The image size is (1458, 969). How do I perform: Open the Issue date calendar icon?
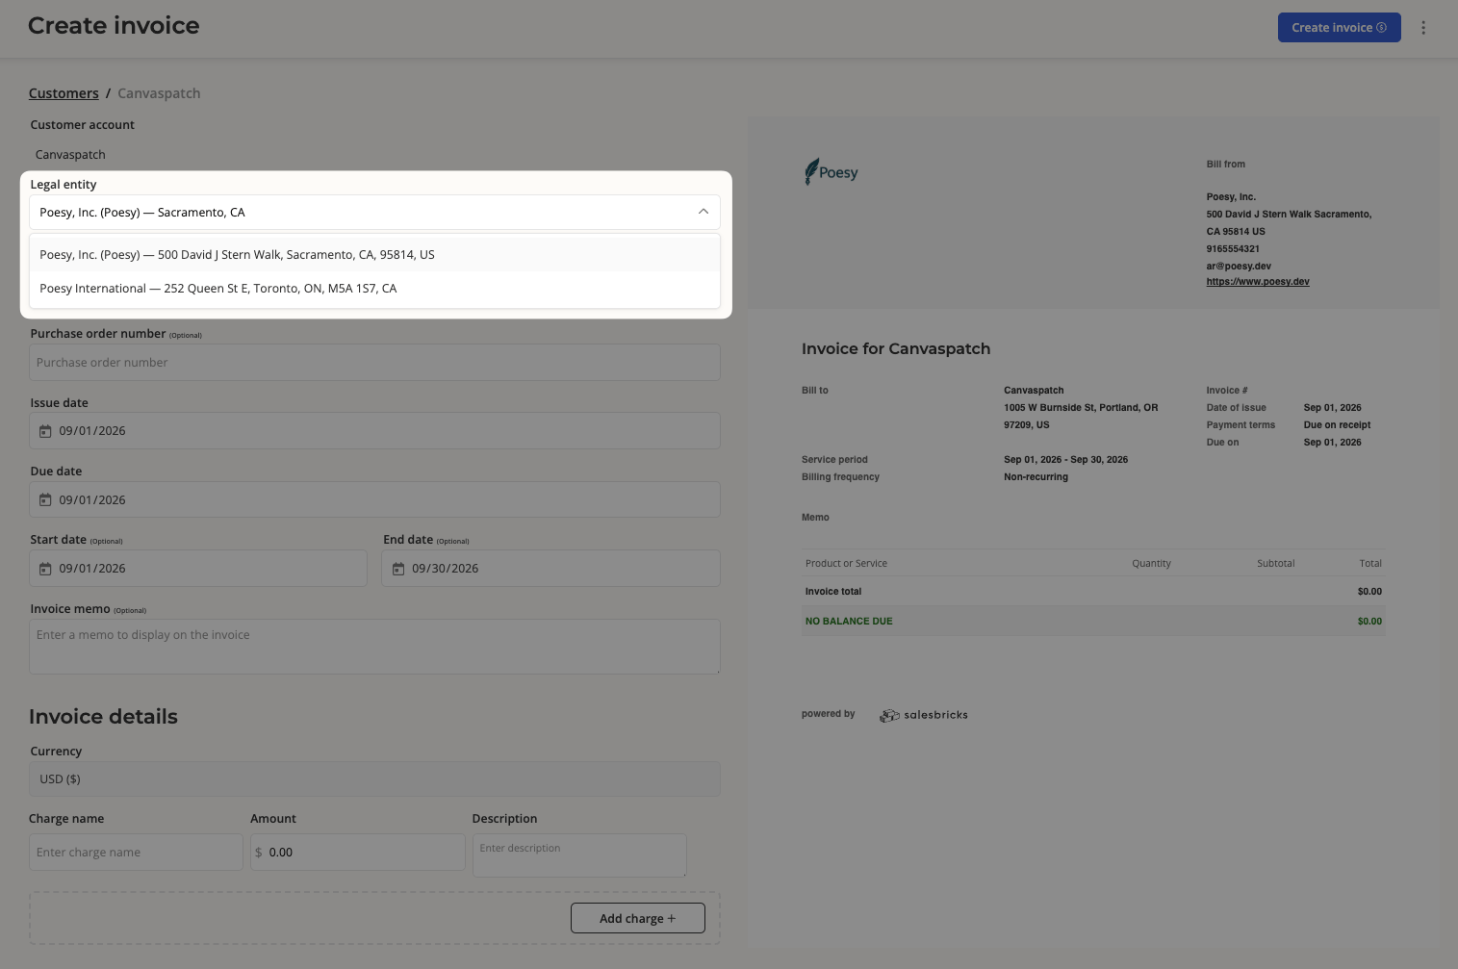[x=45, y=431]
